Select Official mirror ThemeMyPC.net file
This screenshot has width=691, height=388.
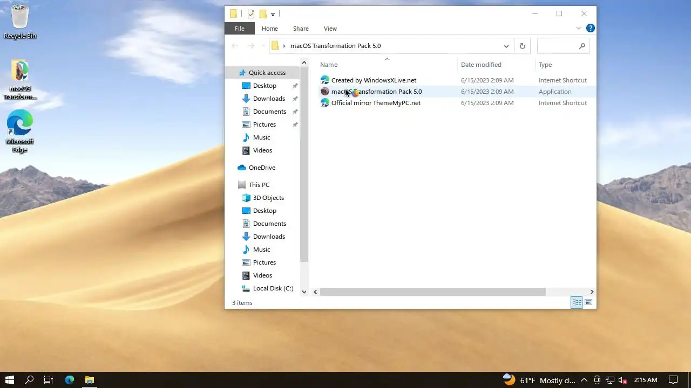click(x=376, y=103)
